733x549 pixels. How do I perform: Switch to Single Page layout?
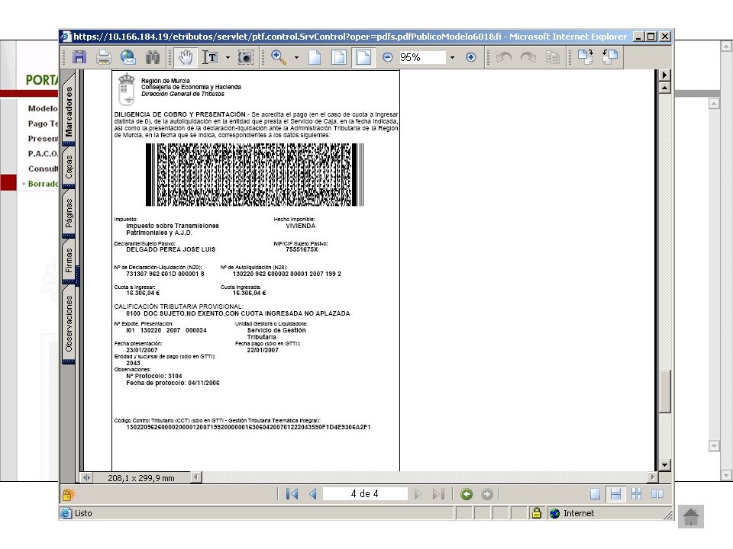595,494
